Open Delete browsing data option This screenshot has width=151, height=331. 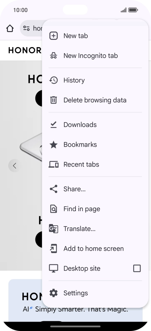[95, 100]
